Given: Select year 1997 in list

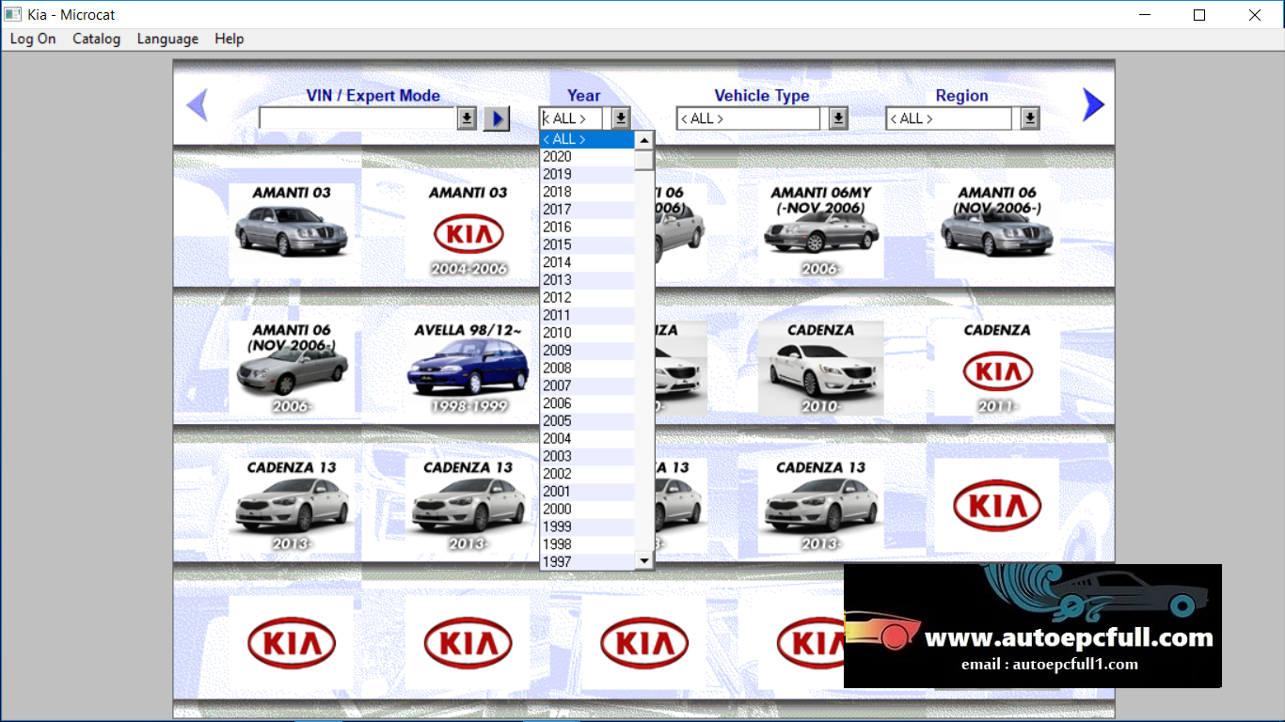Looking at the screenshot, I should [587, 562].
